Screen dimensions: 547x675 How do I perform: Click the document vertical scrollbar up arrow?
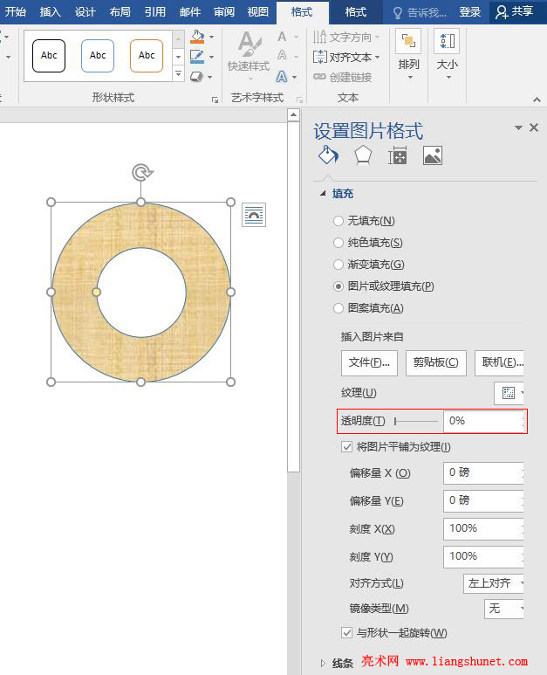tap(293, 115)
